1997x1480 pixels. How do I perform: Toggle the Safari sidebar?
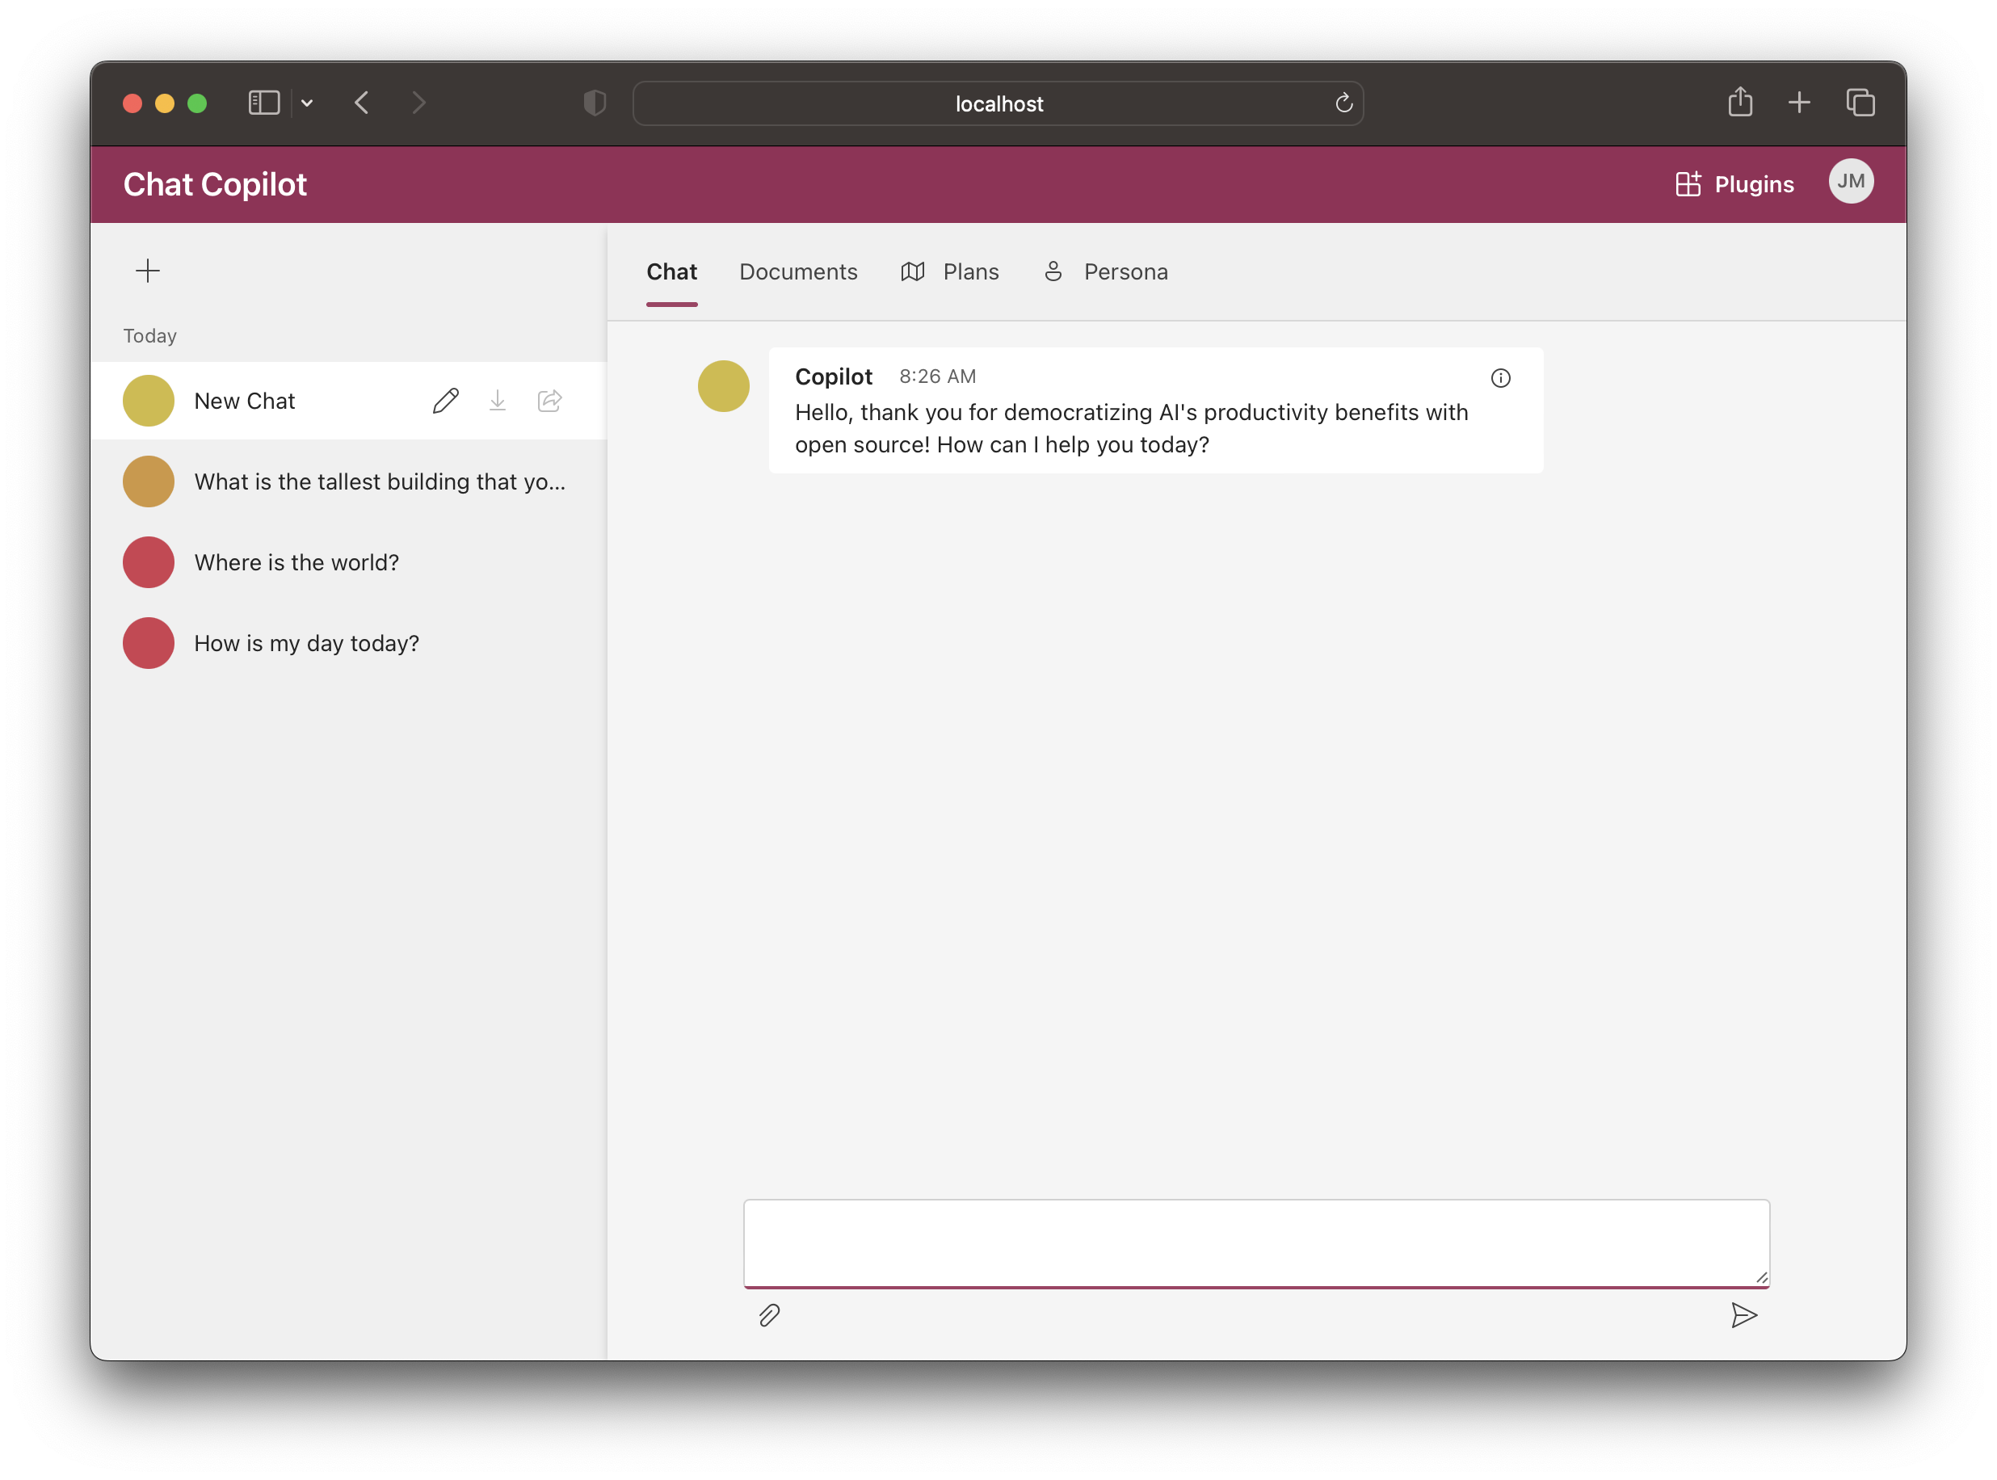click(x=263, y=103)
